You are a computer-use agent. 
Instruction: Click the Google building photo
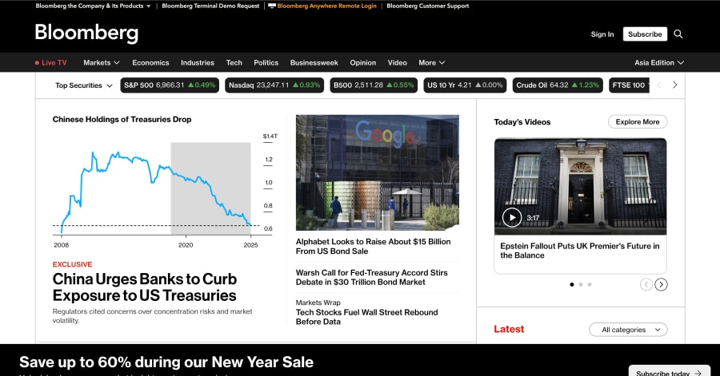coord(378,172)
